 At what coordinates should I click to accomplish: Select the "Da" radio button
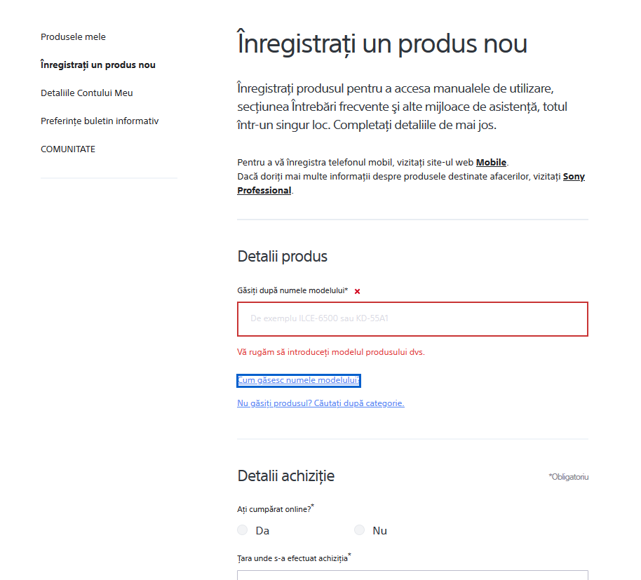pos(243,530)
